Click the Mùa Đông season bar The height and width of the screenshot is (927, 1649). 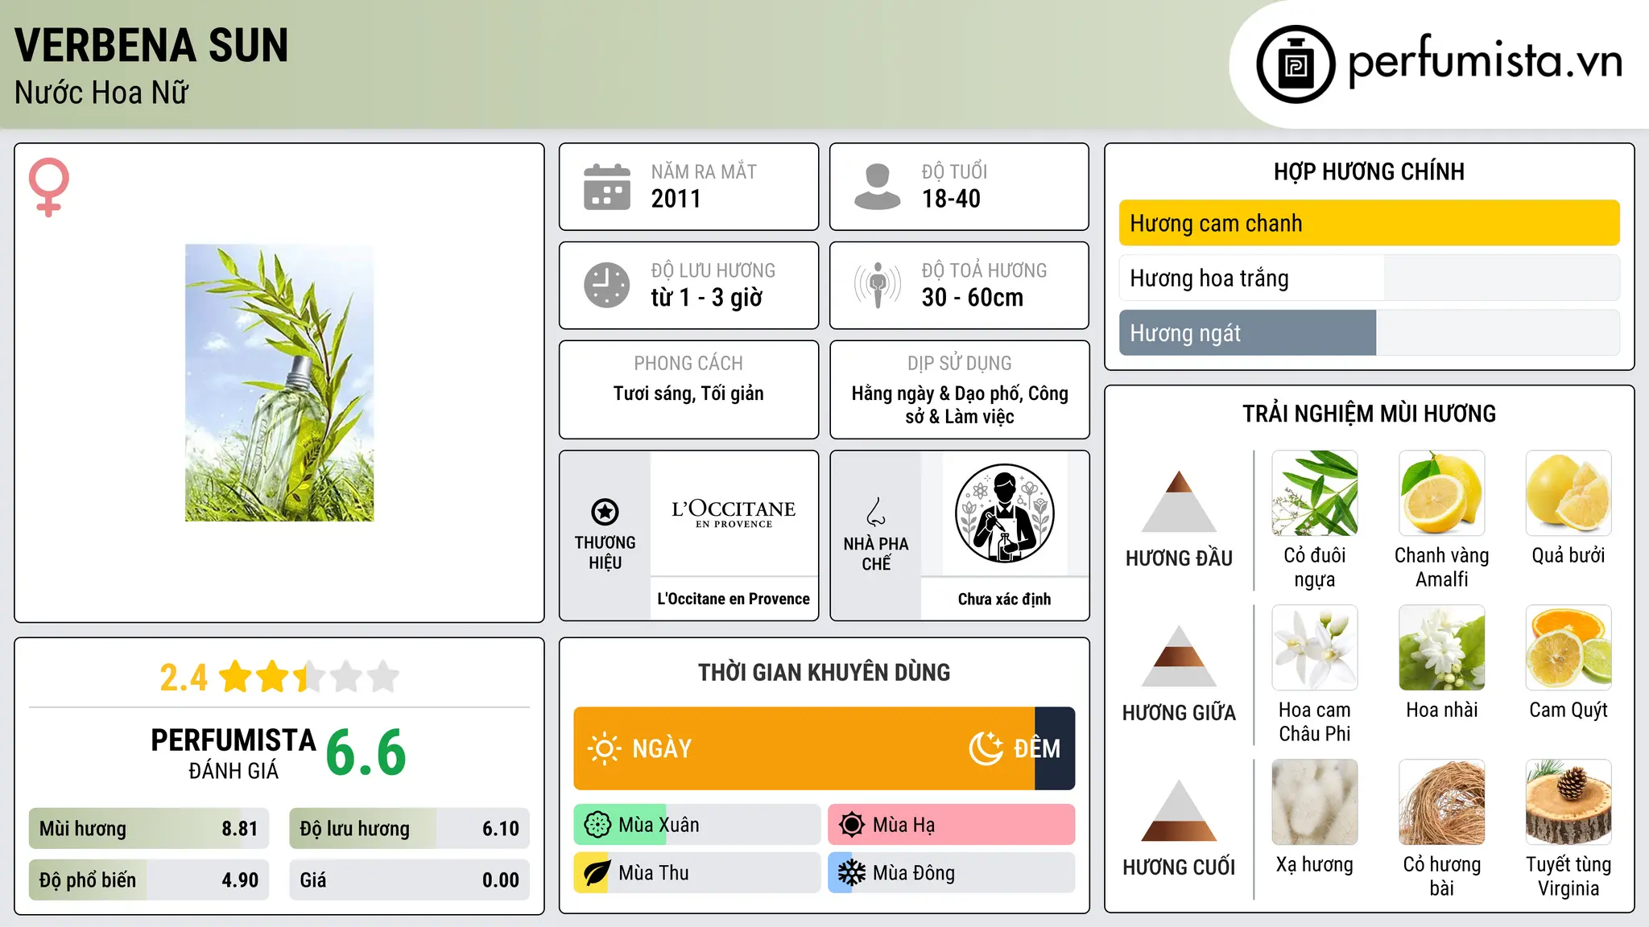952,873
